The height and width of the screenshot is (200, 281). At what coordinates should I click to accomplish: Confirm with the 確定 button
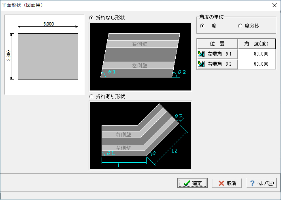(x=192, y=183)
